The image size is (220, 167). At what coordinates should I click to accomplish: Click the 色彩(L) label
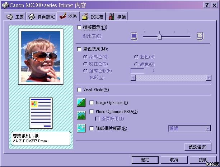[x=98, y=78]
